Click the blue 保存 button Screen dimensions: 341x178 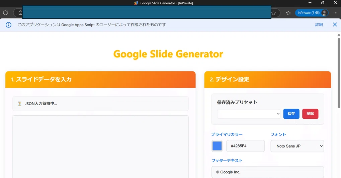(x=291, y=114)
